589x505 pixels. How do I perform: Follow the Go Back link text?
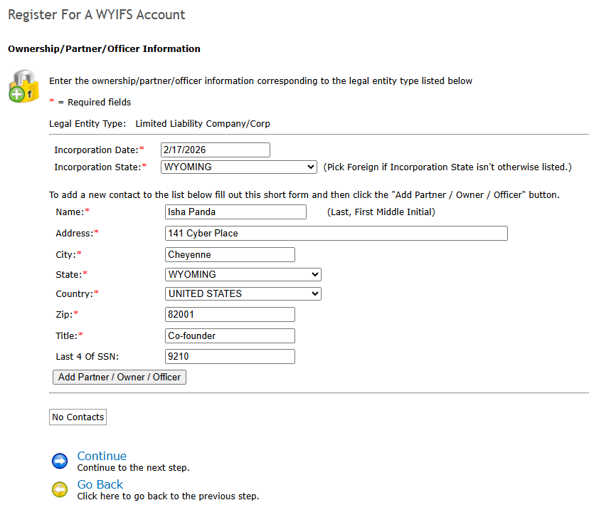100,484
